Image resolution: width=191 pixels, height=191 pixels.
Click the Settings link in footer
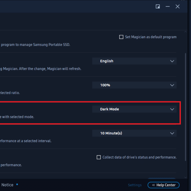[135, 185]
